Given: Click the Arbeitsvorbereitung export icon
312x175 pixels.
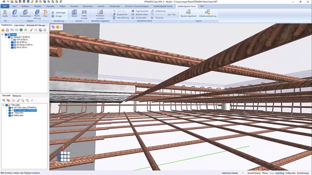Looking at the screenshot, I should 207,13.
